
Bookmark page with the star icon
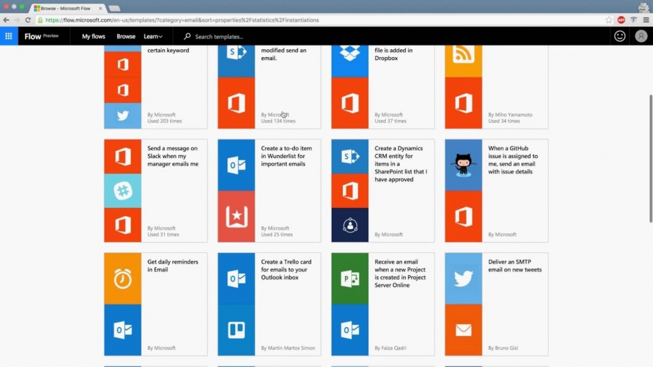pyautogui.click(x=609, y=20)
